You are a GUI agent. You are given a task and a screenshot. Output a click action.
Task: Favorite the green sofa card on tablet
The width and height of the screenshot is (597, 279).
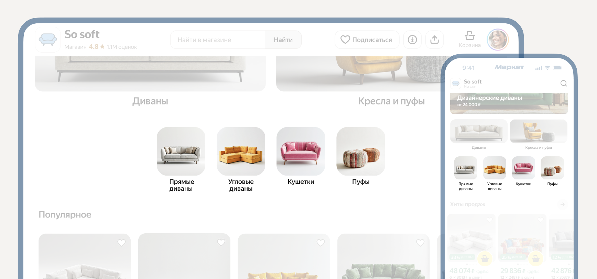(420, 243)
